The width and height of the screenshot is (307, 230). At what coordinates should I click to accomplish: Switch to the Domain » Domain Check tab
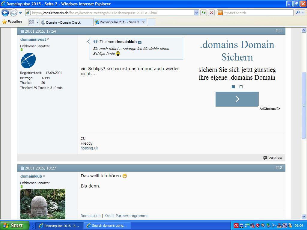click(x=66, y=22)
